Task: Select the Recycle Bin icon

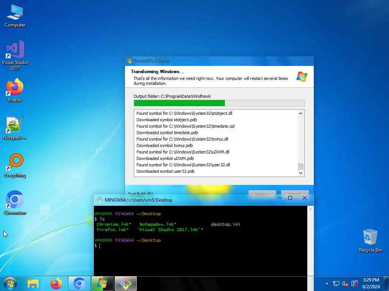Action: [x=370, y=241]
